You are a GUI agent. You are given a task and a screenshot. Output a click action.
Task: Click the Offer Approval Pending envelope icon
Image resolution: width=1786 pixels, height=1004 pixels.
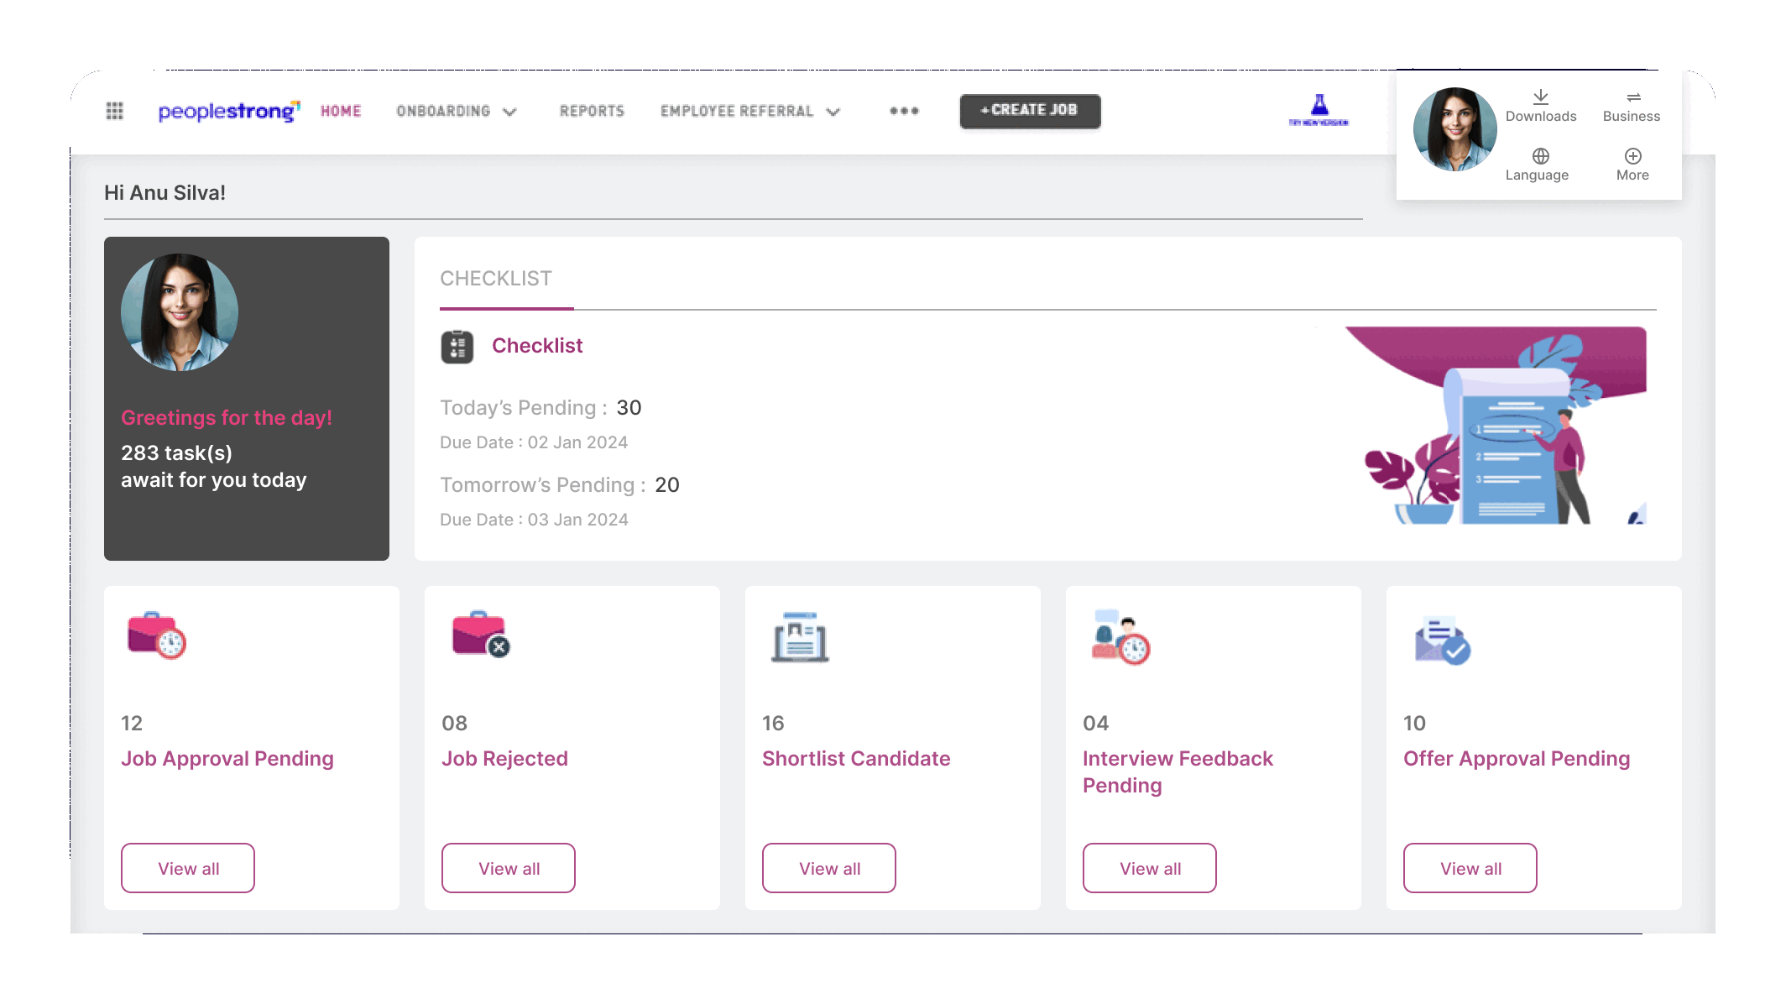coord(1442,641)
